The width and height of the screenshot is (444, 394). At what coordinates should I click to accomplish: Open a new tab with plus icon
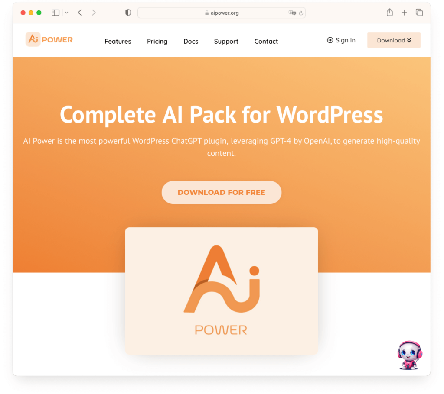404,13
